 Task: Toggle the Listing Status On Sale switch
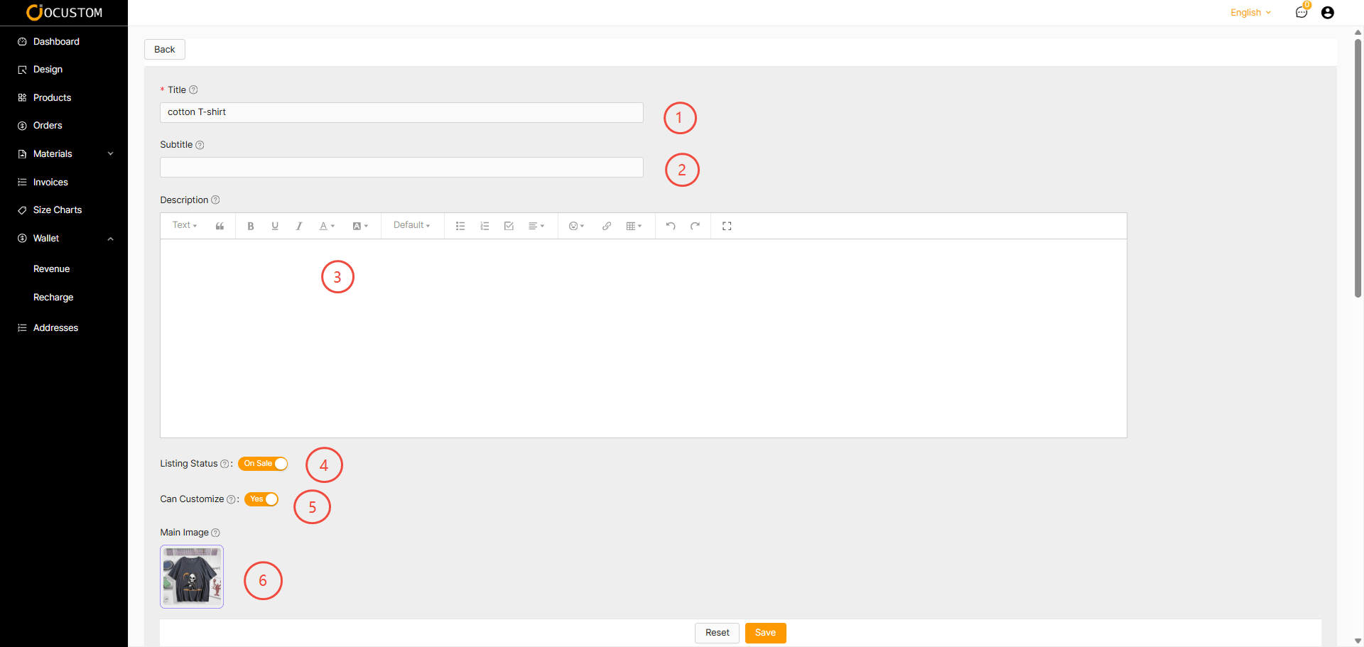(263, 464)
